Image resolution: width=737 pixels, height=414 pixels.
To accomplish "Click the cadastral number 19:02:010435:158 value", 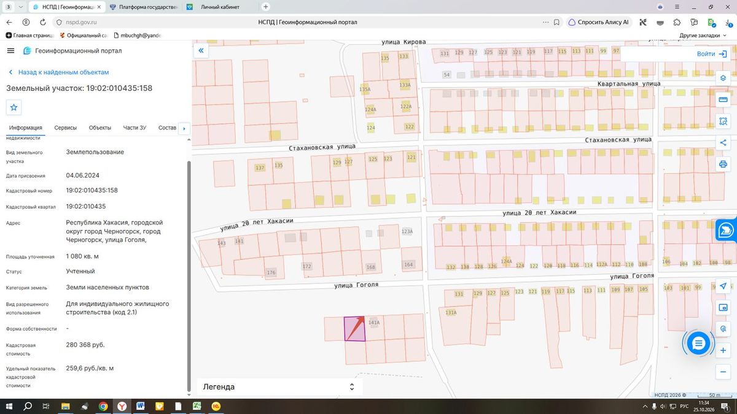I will 92,191.
